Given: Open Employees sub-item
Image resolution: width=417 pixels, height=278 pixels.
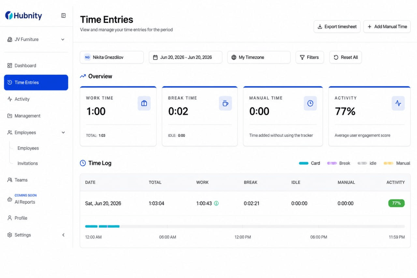Looking at the screenshot, I should [28, 148].
